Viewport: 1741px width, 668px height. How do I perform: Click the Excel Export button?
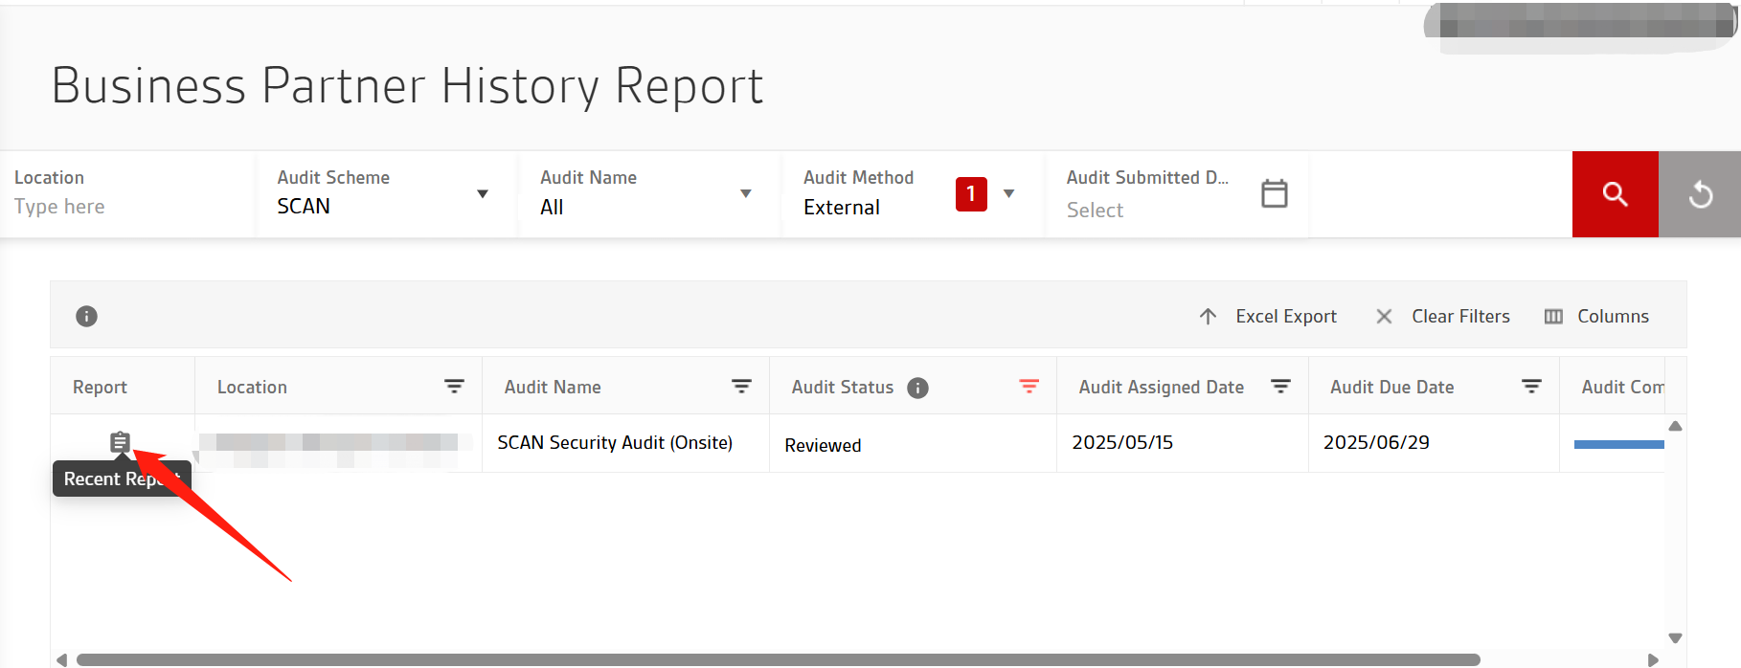click(x=1267, y=316)
